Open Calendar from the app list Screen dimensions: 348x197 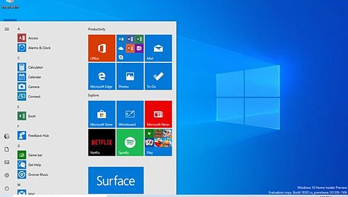point(29,77)
